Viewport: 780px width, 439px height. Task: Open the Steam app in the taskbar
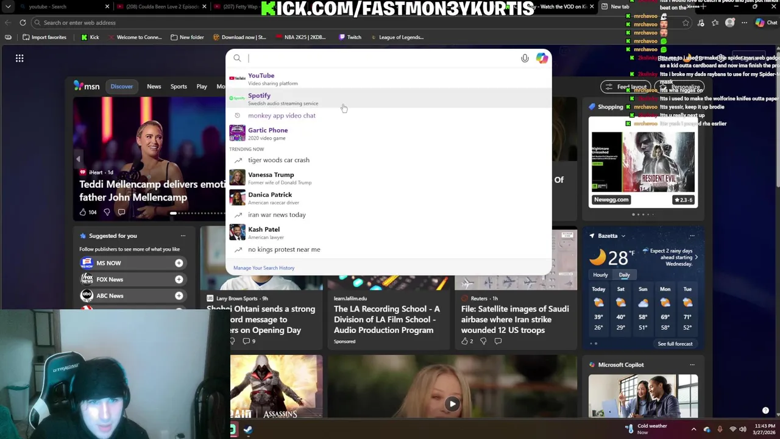(247, 430)
